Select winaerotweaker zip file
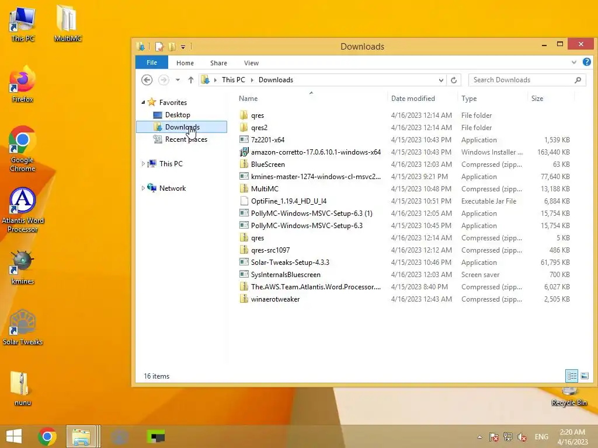This screenshot has width=598, height=448. pyautogui.click(x=276, y=299)
